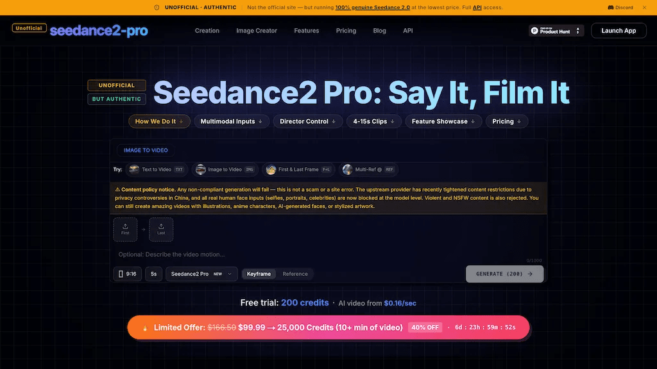Jump to the Director Control section
Screen dimensions: 657x369
(x=308, y=121)
